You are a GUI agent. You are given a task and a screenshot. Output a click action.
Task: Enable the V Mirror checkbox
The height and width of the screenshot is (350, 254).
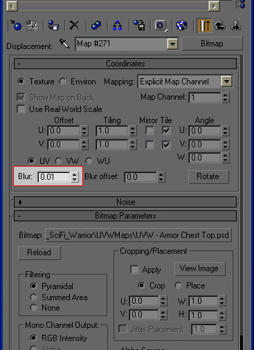click(x=149, y=145)
